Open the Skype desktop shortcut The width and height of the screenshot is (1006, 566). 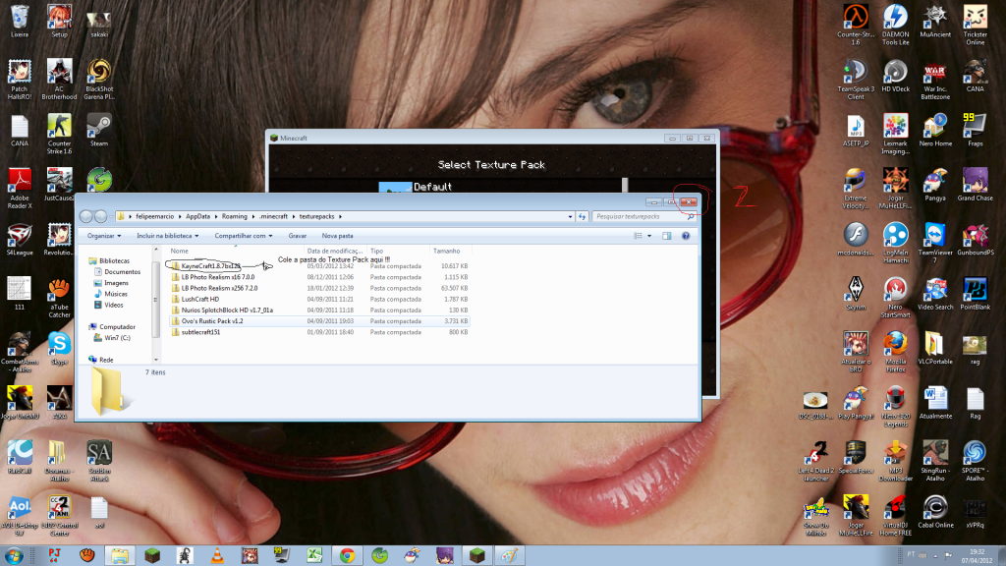coord(59,344)
